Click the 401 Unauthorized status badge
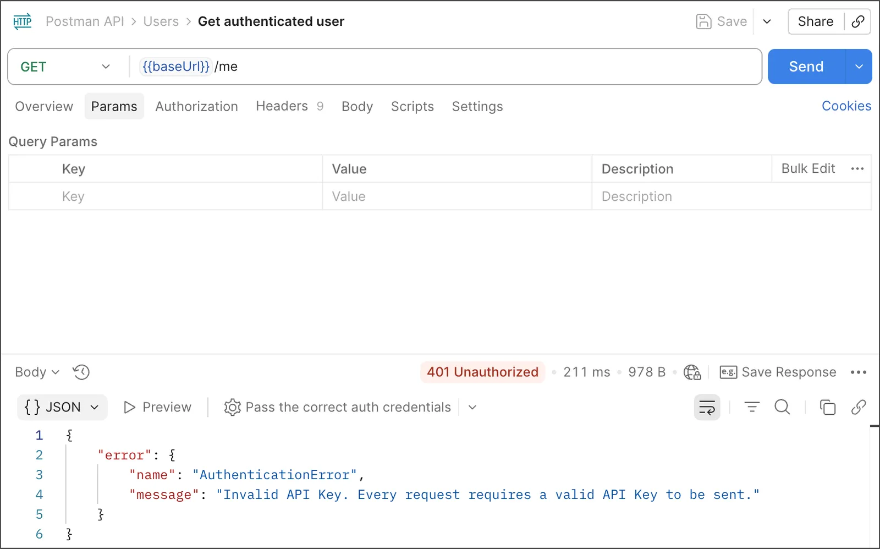The height and width of the screenshot is (549, 880). [483, 372]
